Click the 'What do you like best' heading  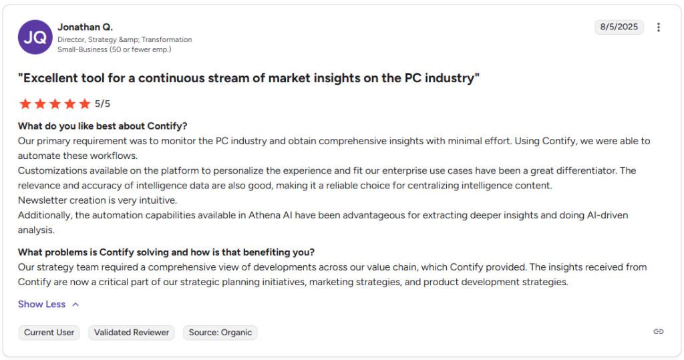(103, 126)
